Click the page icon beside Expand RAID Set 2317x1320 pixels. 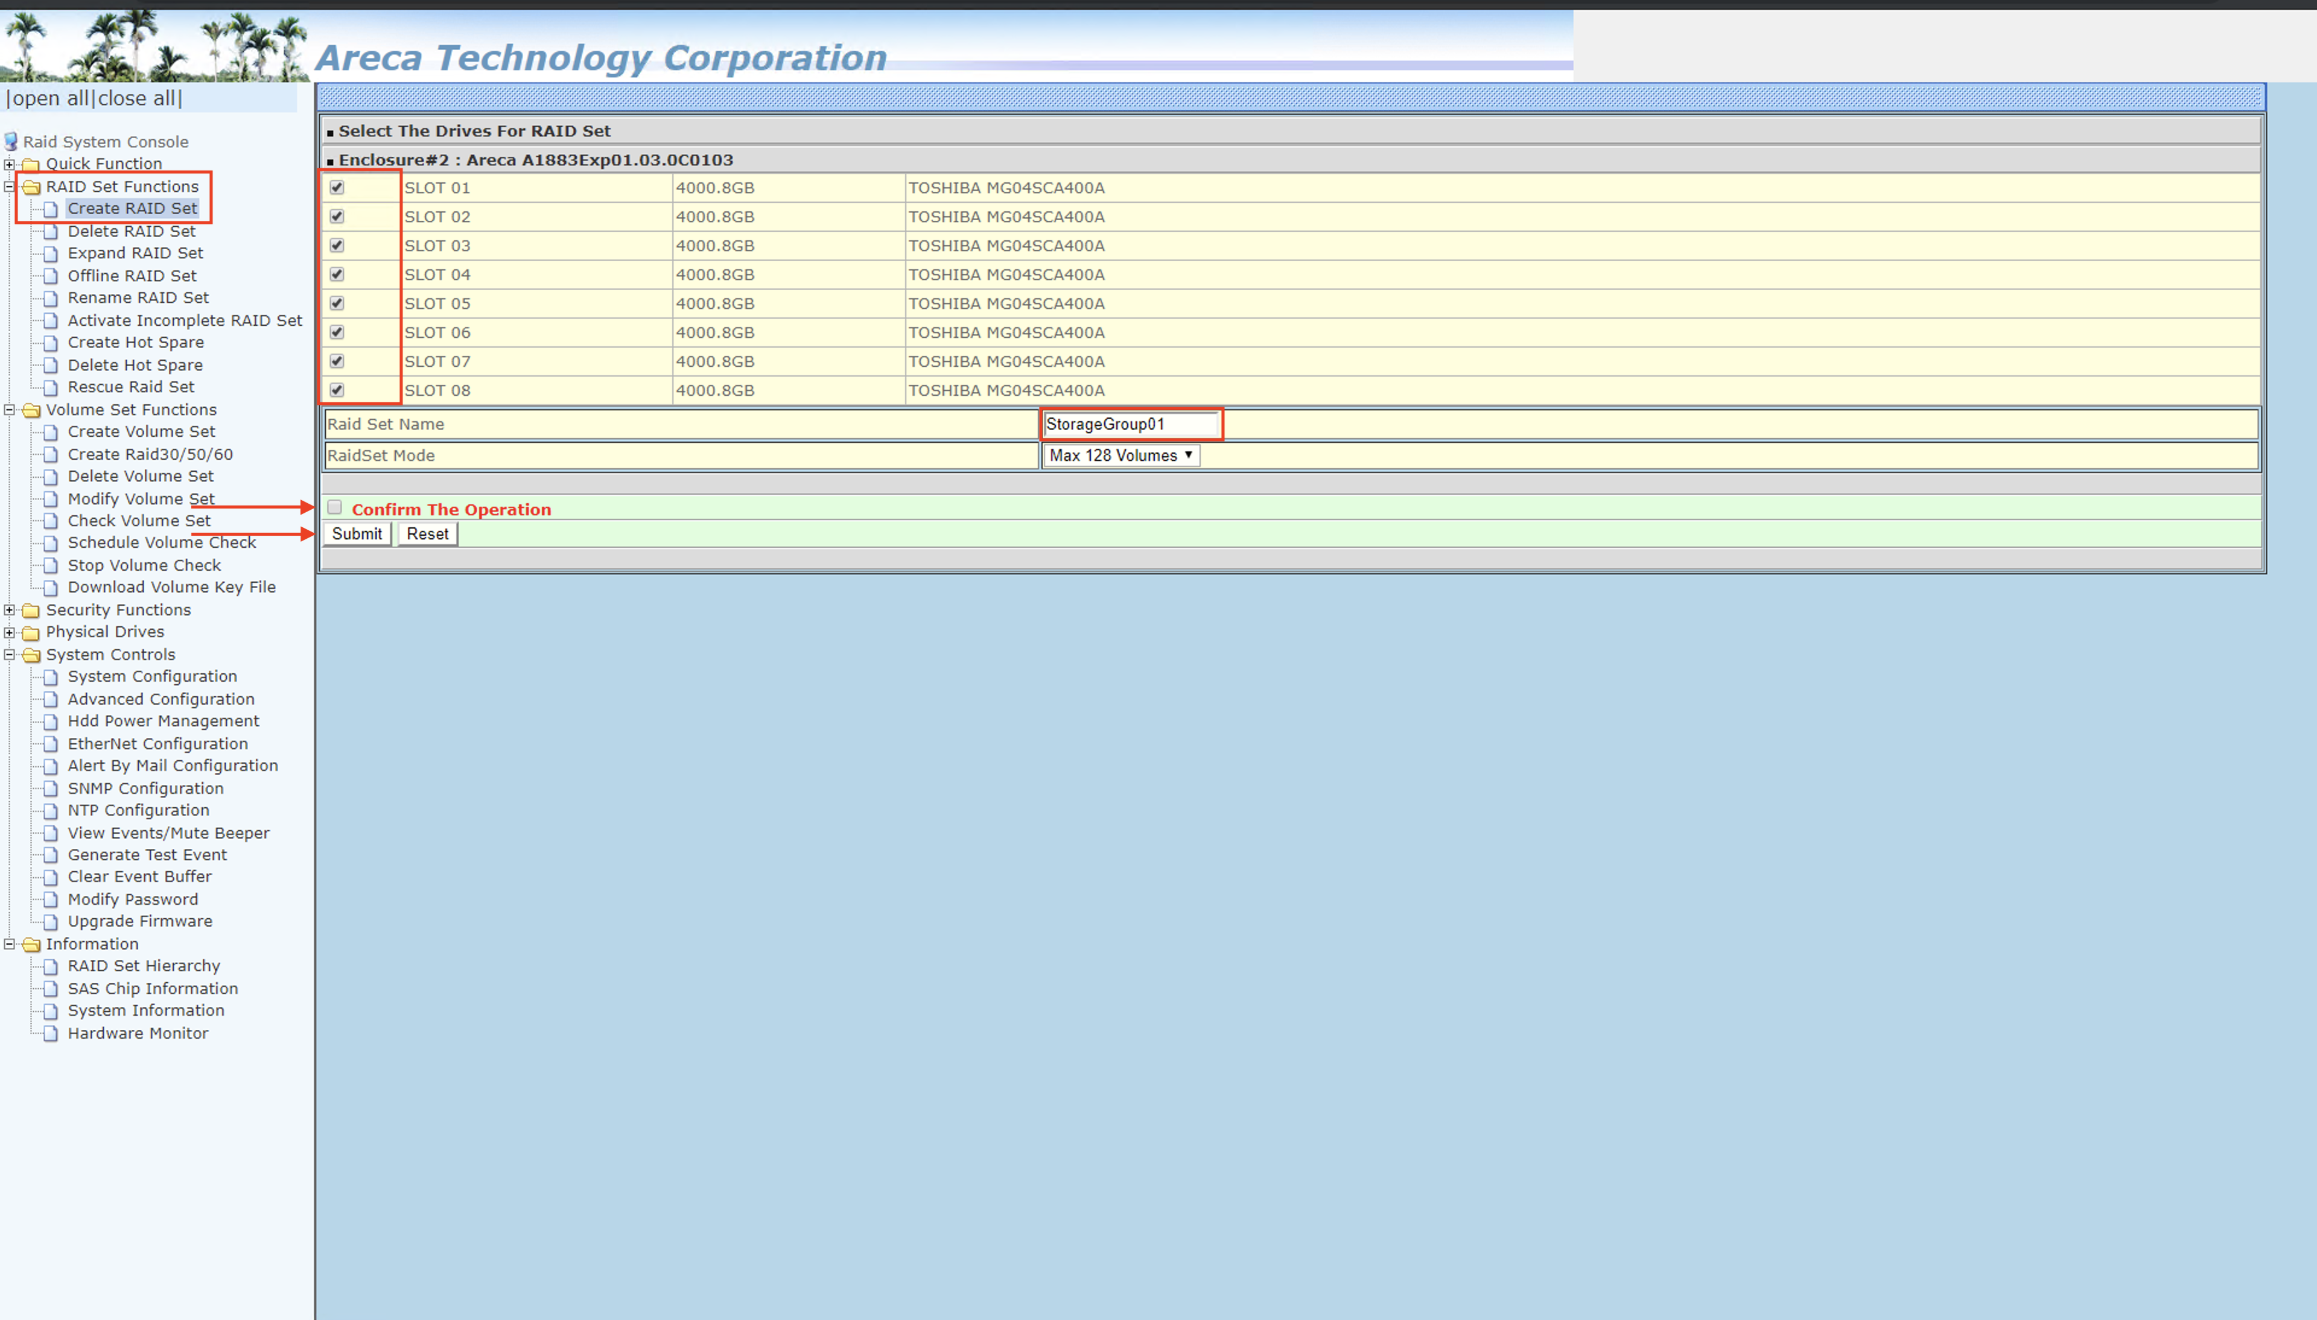point(51,254)
